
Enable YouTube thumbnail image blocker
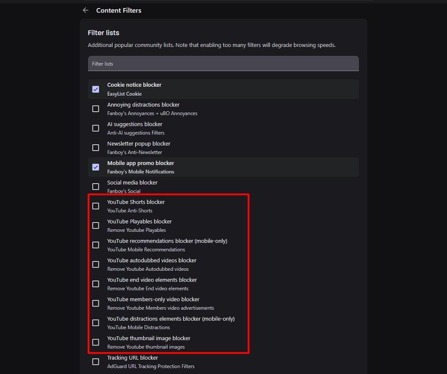point(96,342)
